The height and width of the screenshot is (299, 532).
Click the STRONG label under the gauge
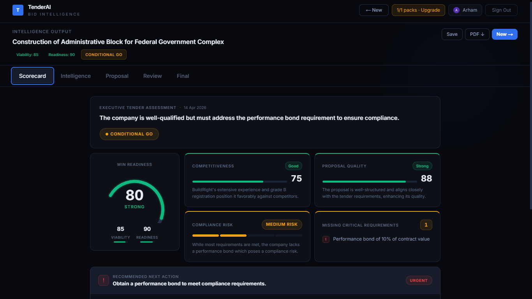tap(134, 207)
